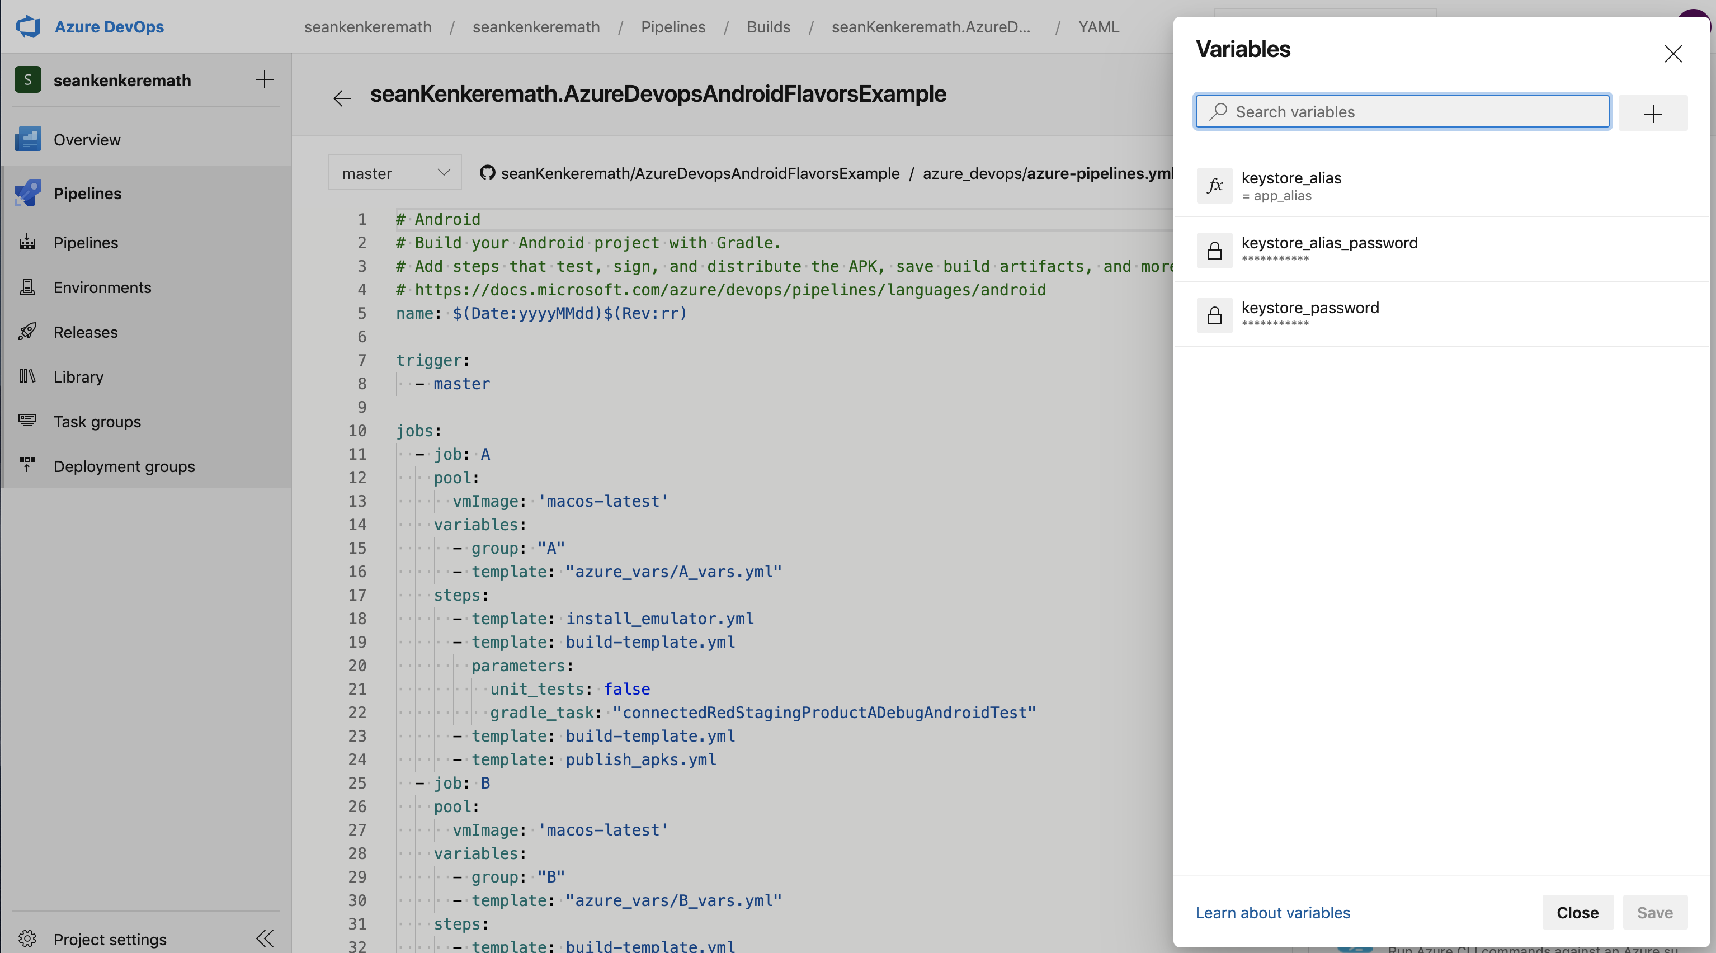Click the Builds breadcrumb menu item
This screenshot has height=953, width=1716.
click(770, 26)
